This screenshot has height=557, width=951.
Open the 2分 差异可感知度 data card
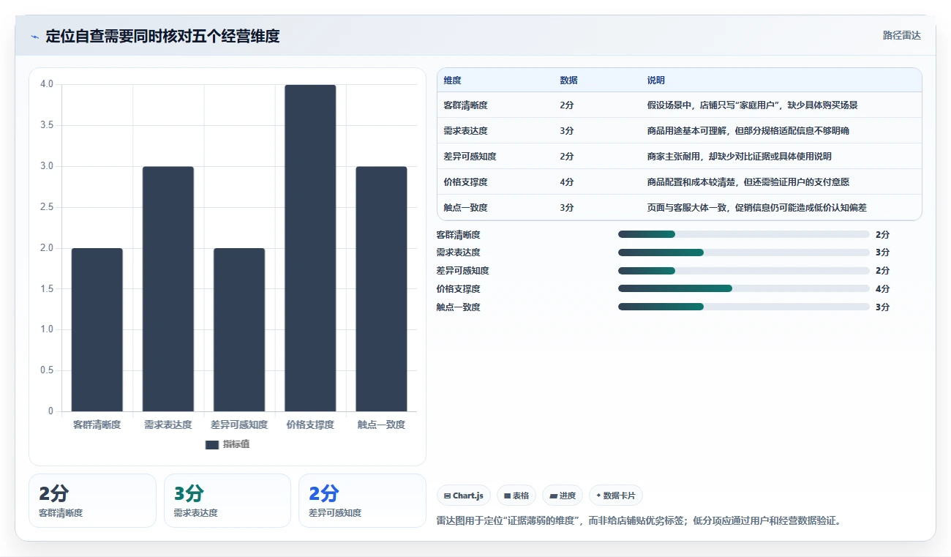(x=362, y=501)
